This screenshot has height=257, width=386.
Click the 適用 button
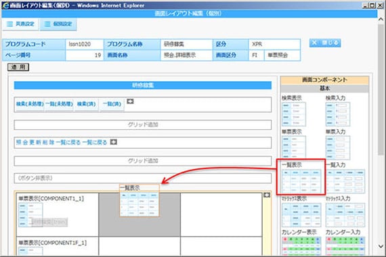coord(18,67)
